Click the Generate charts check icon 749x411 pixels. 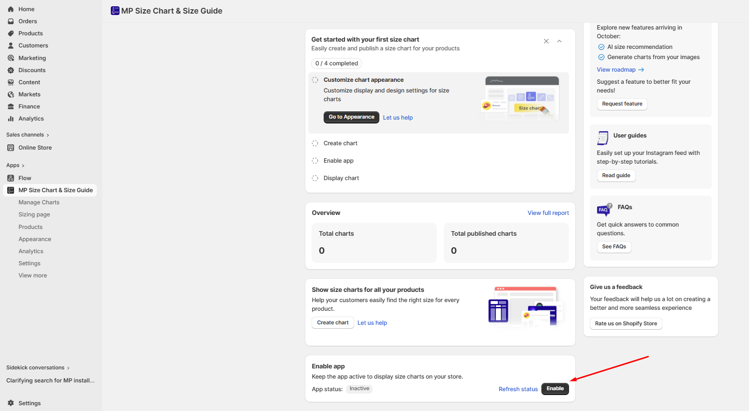[x=601, y=57]
